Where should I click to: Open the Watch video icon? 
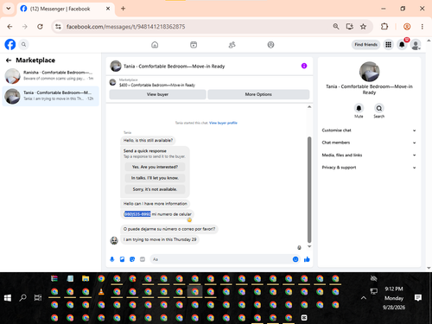click(194, 45)
